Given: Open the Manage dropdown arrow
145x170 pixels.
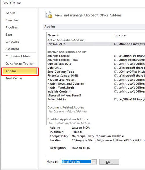Looking at the screenshot, I should (x=94, y=162).
